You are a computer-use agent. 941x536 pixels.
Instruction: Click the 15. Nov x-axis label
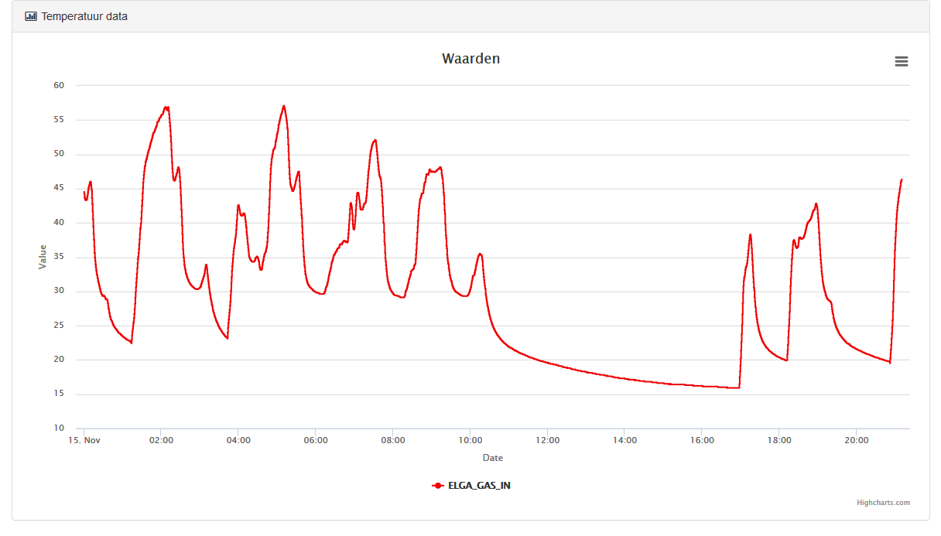pyautogui.click(x=84, y=441)
